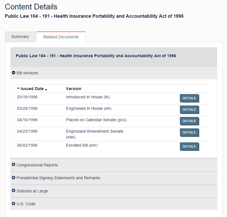Switch to the Summary tab

[x=20, y=37]
